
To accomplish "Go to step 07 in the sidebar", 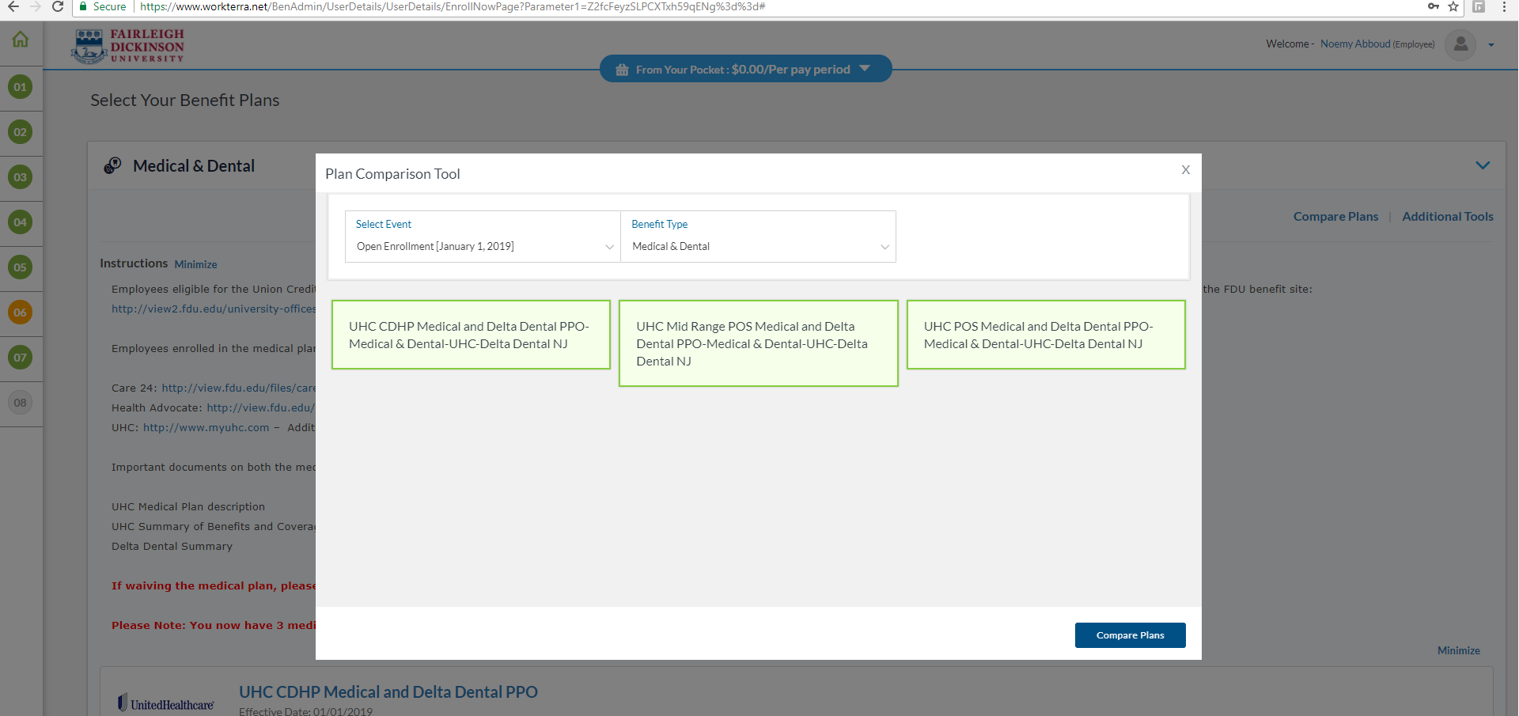I will coord(21,358).
